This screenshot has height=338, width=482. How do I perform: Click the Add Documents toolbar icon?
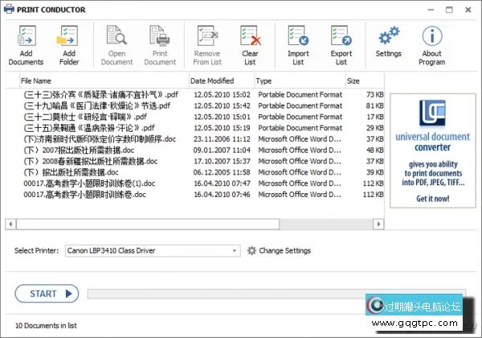coord(26,37)
